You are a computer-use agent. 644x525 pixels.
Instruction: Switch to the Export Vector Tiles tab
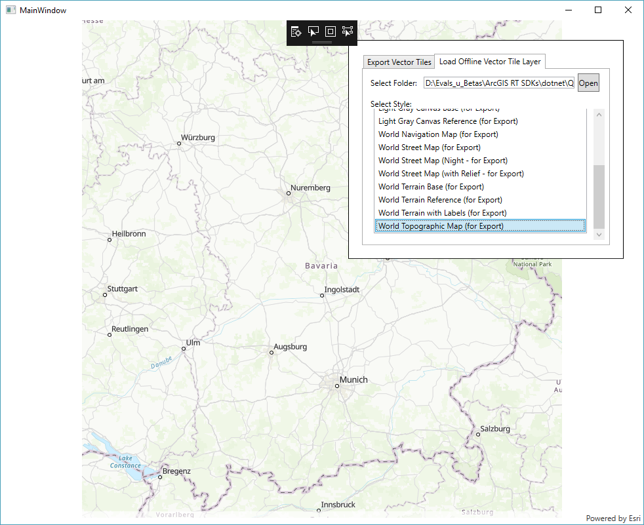(x=399, y=62)
